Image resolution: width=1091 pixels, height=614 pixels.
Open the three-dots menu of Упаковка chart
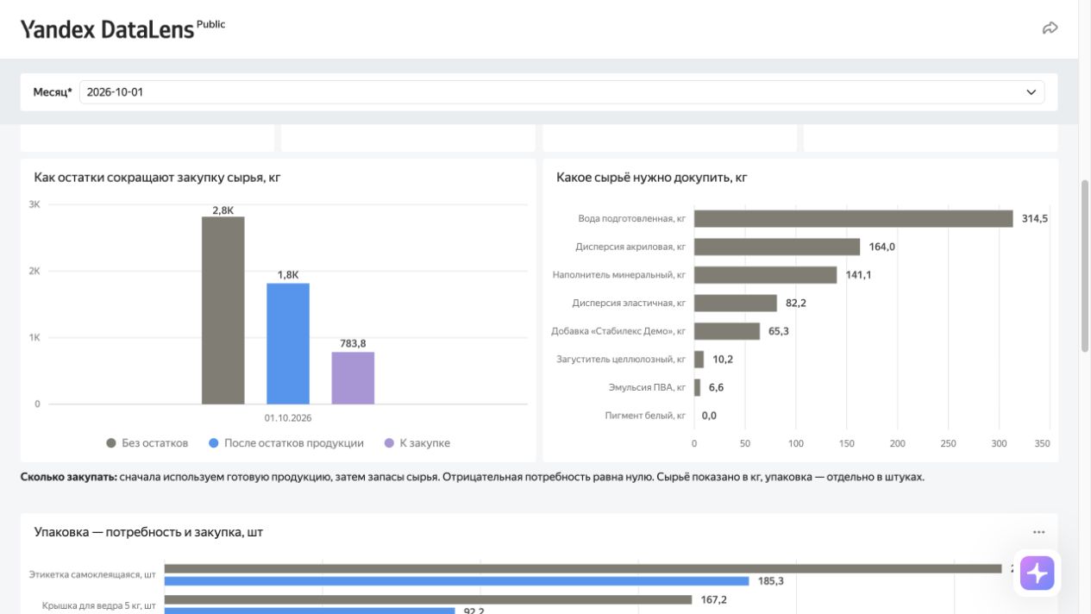(1038, 532)
